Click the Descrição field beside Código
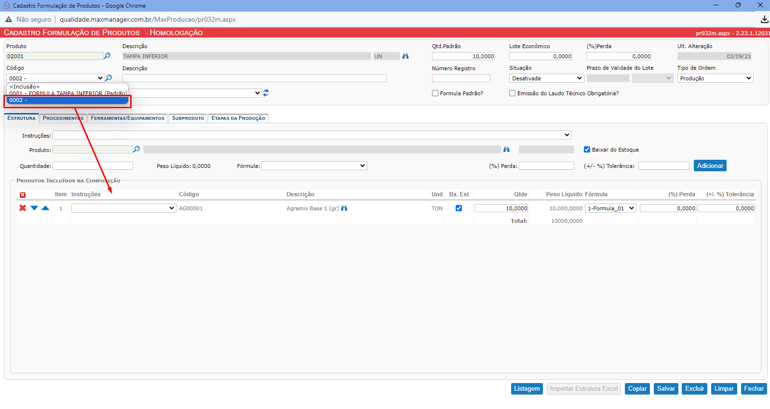The width and height of the screenshot is (770, 409). pyautogui.click(x=255, y=78)
